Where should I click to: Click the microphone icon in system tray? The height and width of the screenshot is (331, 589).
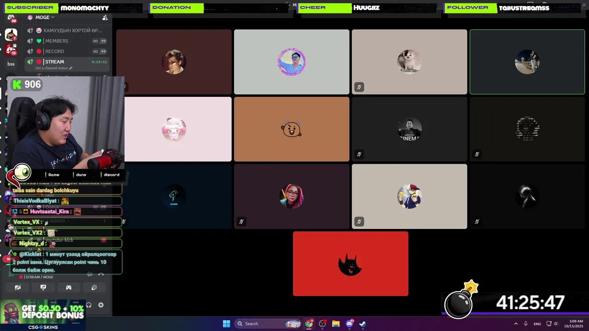526,324
